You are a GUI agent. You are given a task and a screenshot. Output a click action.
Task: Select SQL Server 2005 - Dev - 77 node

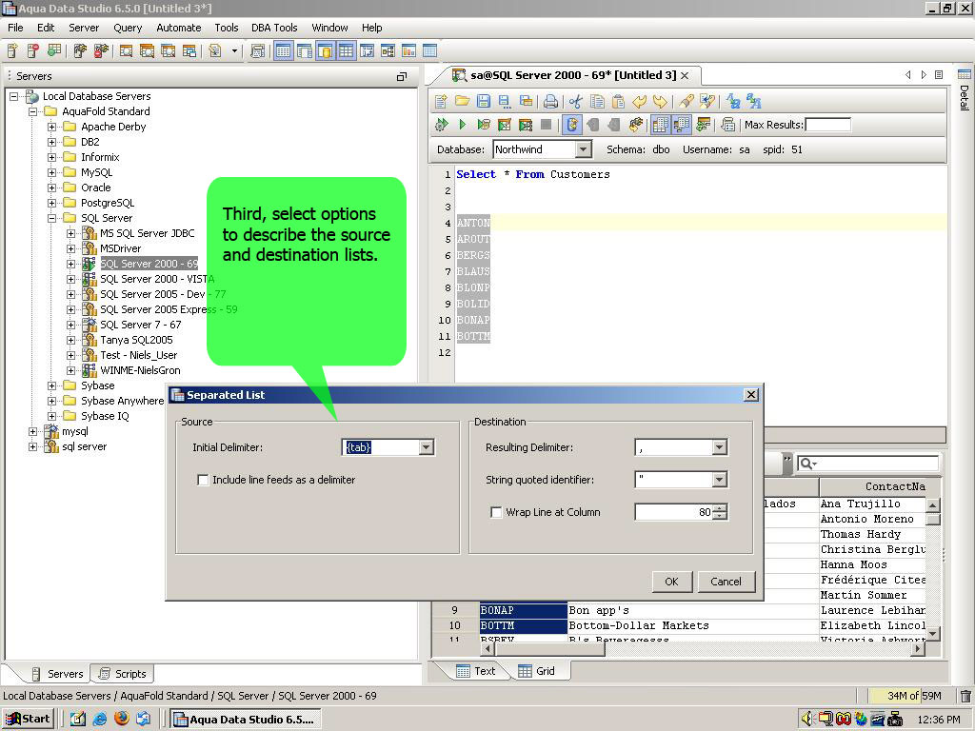click(x=163, y=295)
